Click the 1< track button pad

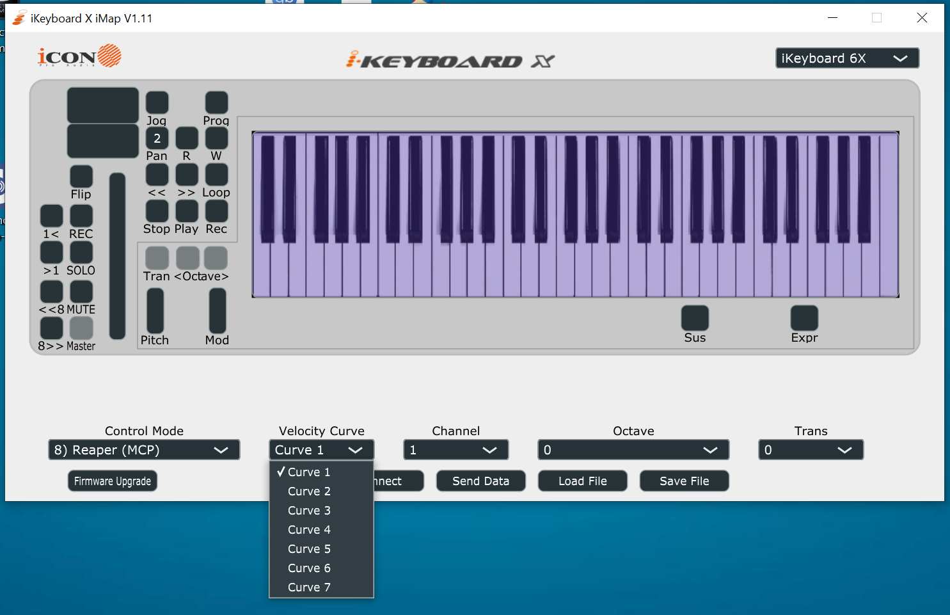coord(52,216)
